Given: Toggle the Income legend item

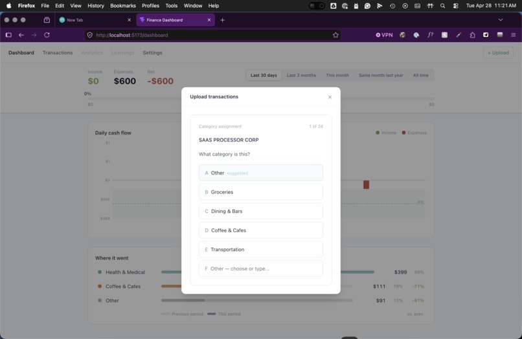Looking at the screenshot, I should point(386,133).
